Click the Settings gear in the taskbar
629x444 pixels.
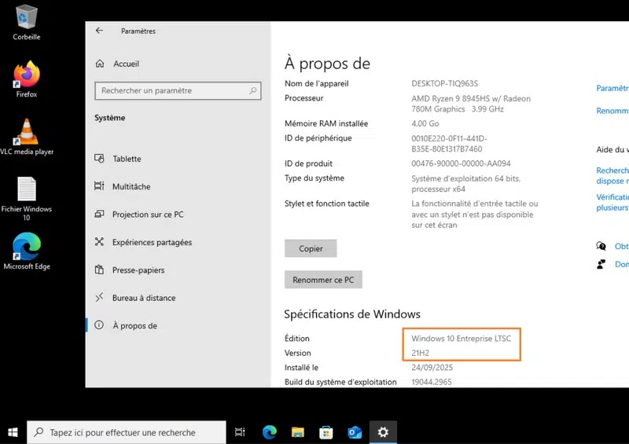coord(383,432)
